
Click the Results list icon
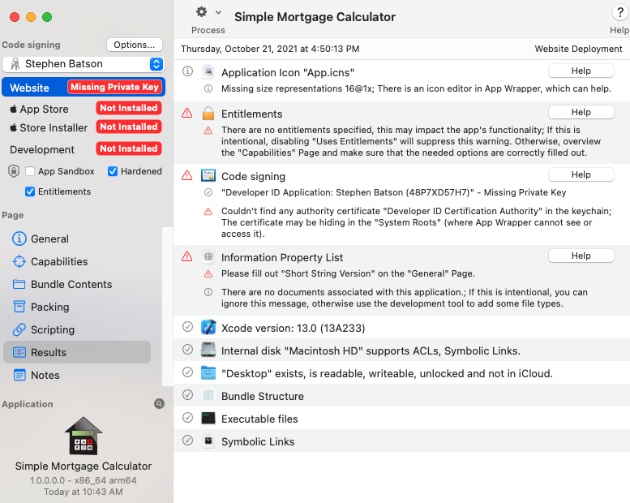click(x=19, y=352)
